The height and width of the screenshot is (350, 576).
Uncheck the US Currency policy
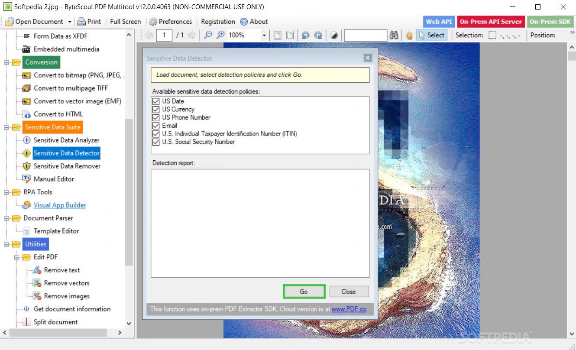tap(156, 110)
